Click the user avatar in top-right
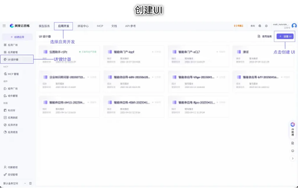Image resolution: width=298 pixels, height=188 pixels. tap(294, 26)
